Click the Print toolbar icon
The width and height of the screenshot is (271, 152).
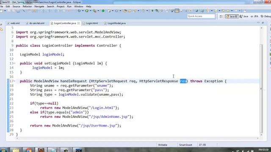pos(18,11)
